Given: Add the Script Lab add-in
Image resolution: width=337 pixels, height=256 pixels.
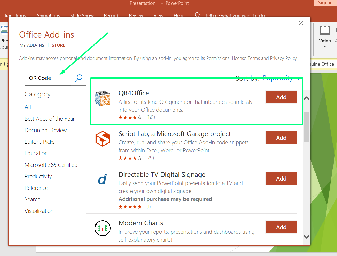Looking at the screenshot, I should pyautogui.click(x=281, y=138).
